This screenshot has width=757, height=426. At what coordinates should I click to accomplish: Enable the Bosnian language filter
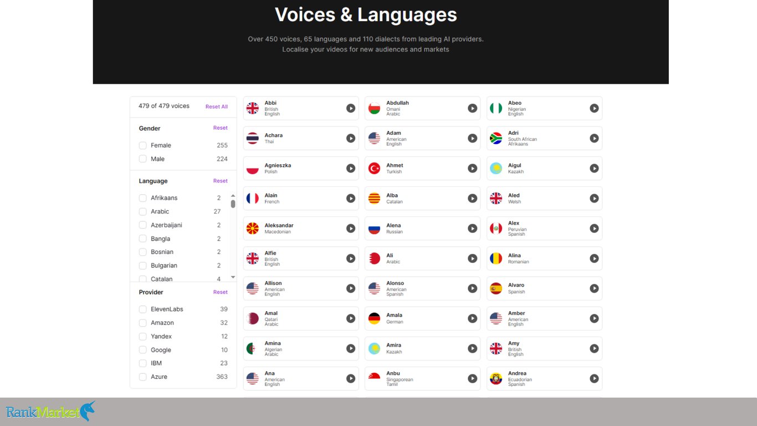coord(142,252)
